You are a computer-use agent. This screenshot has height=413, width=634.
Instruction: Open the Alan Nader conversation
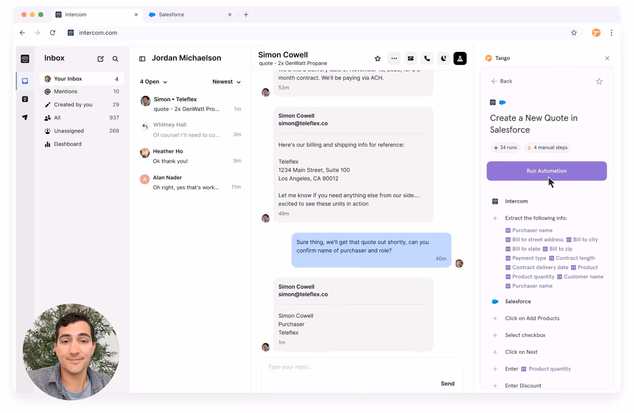191,182
